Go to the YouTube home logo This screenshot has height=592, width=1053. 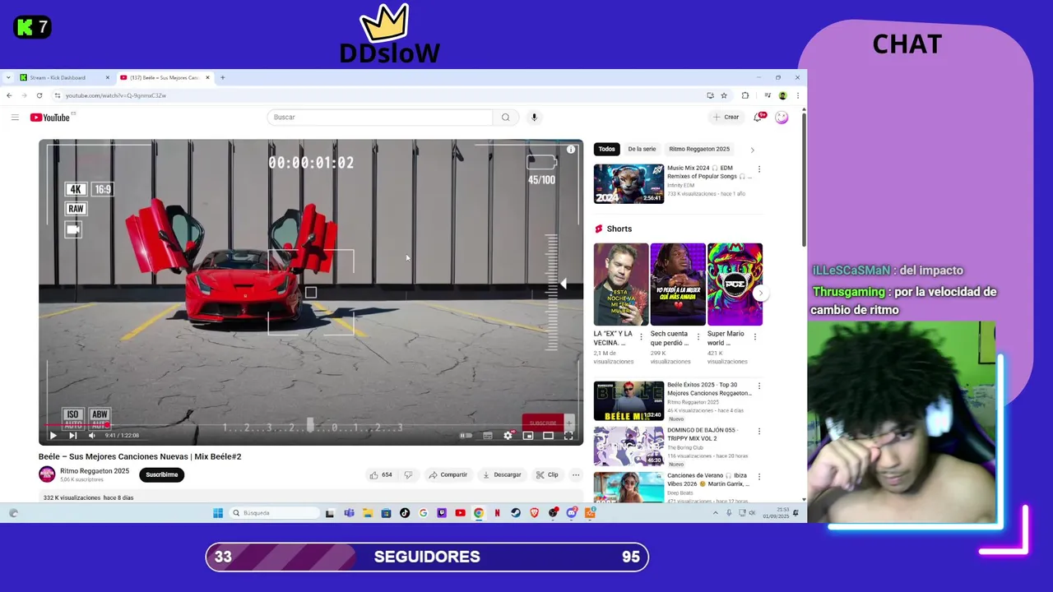pyautogui.click(x=50, y=118)
